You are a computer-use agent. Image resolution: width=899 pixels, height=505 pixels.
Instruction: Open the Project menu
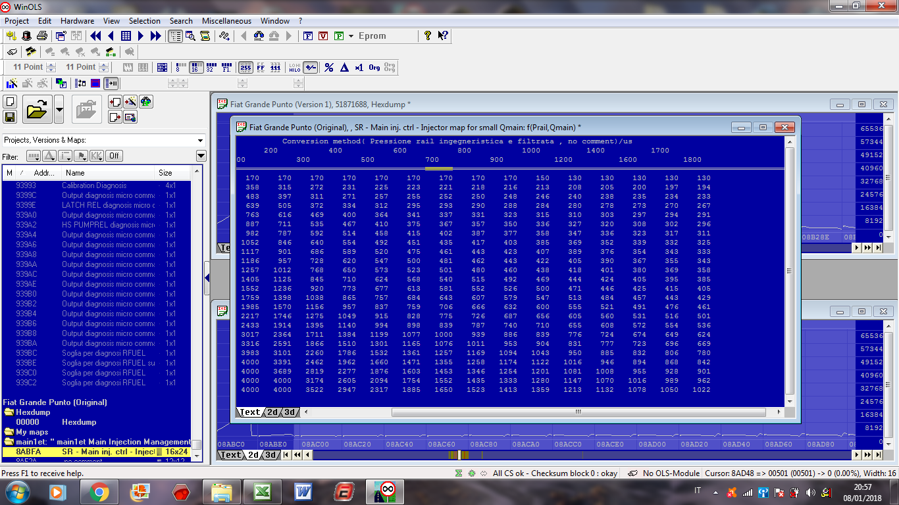click(17, 21)
